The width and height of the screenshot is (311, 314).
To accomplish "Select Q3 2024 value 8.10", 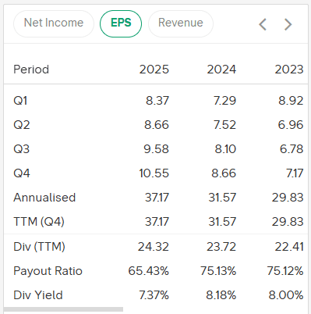I will 225,149.
